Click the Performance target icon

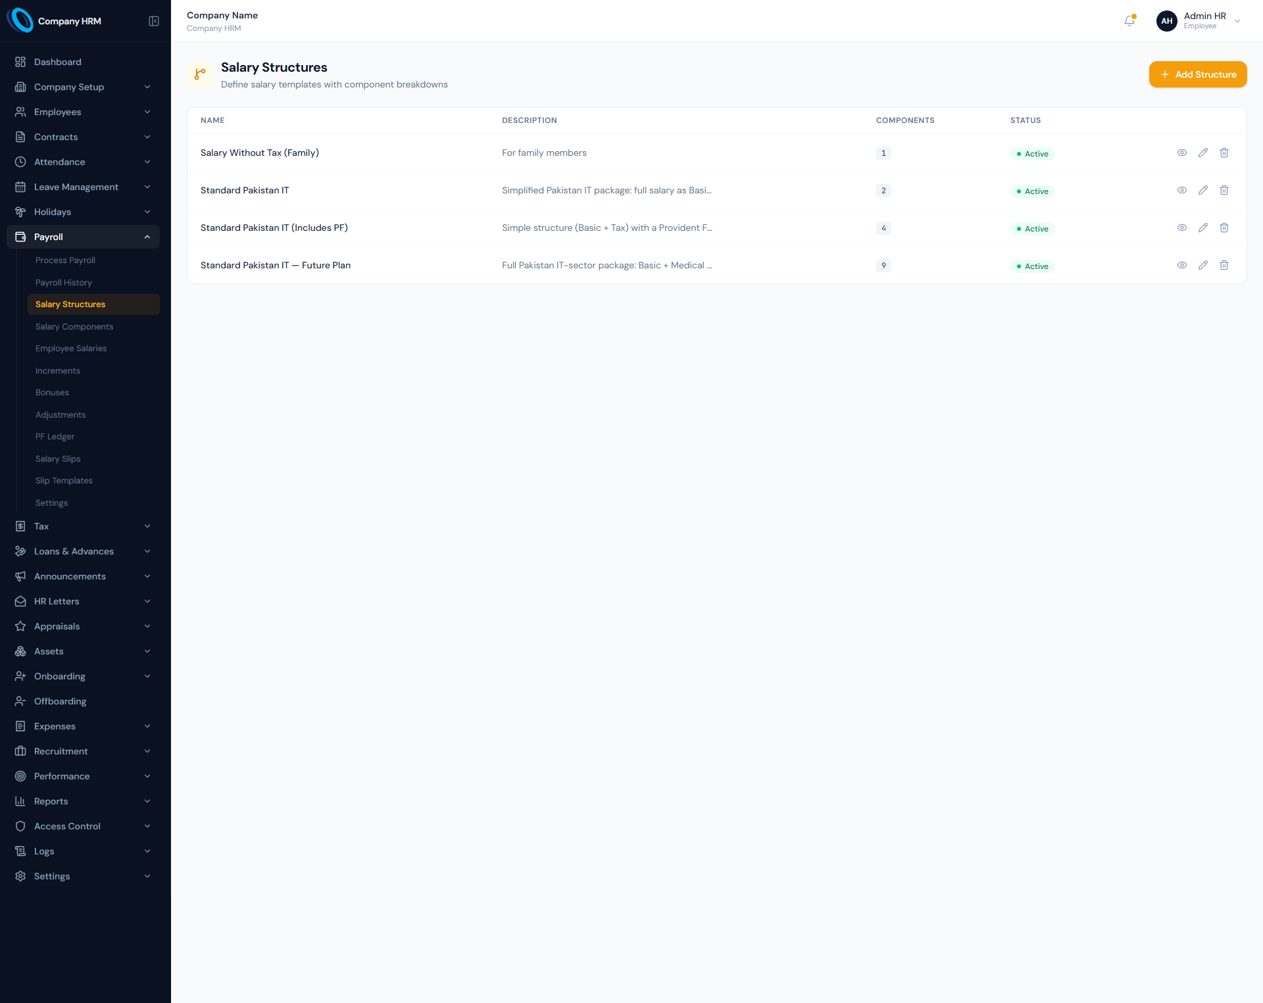coord(20,776)
